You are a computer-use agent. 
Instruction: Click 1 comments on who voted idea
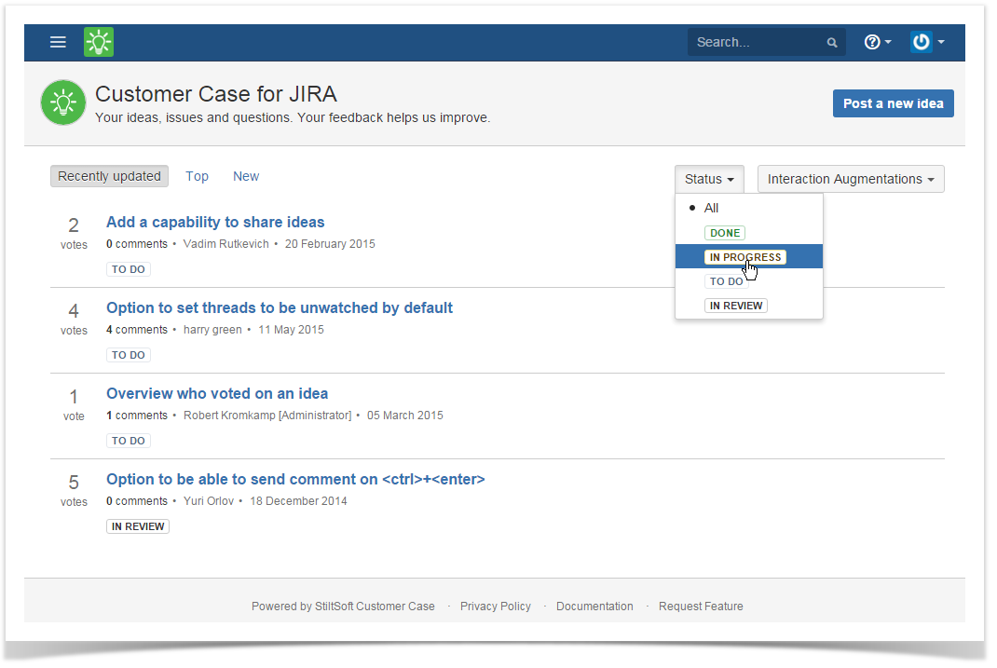(x=137, y=416)
